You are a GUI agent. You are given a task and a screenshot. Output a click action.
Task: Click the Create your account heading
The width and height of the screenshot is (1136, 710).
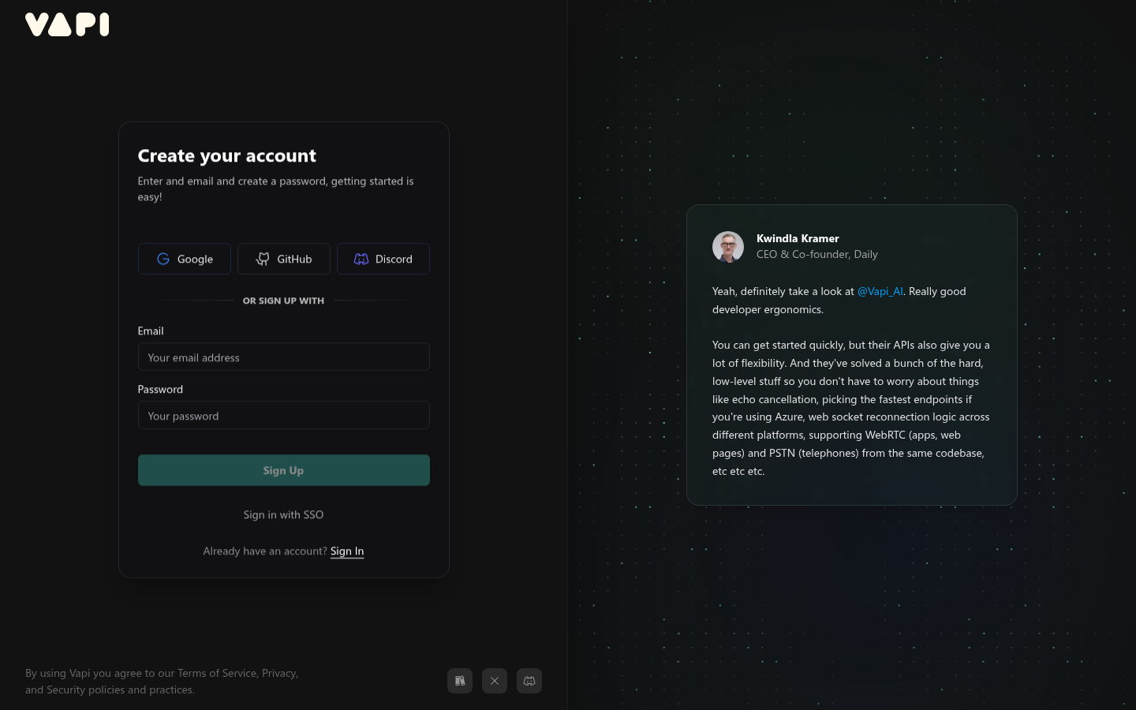227,155
